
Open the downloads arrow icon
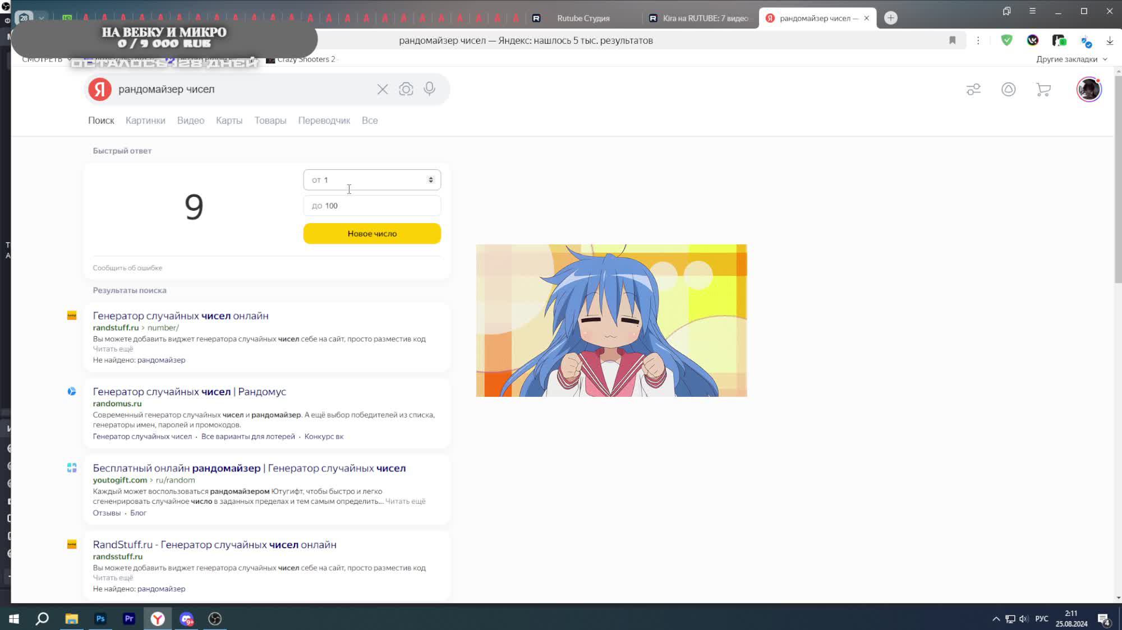click(1109, 40)
